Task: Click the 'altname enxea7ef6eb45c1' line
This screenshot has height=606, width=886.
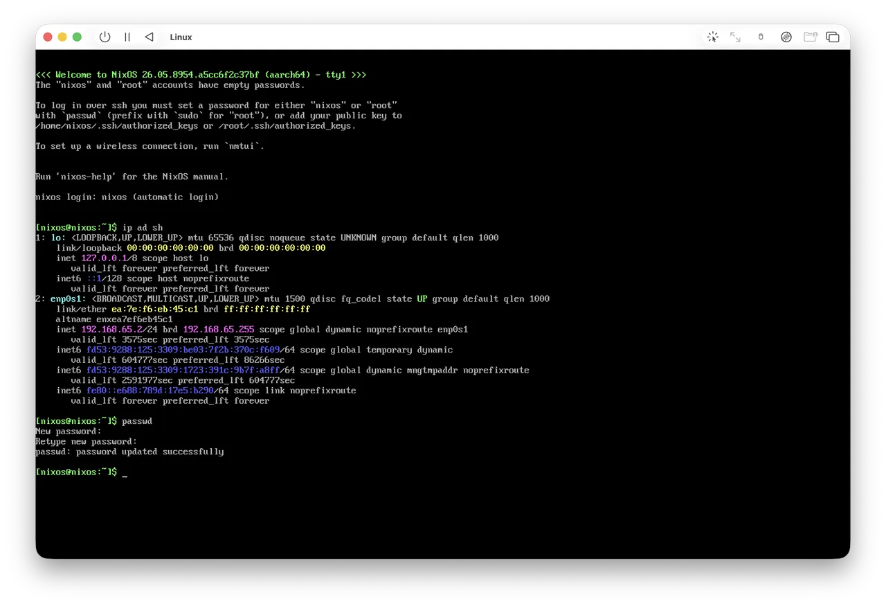Action: (x=114, y=319)
